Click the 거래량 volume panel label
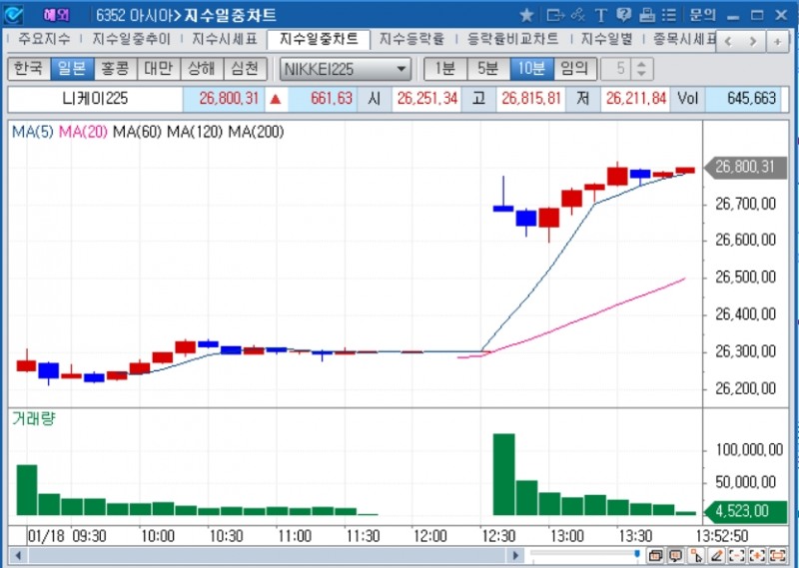799x568 pixels. coord(33,419)
